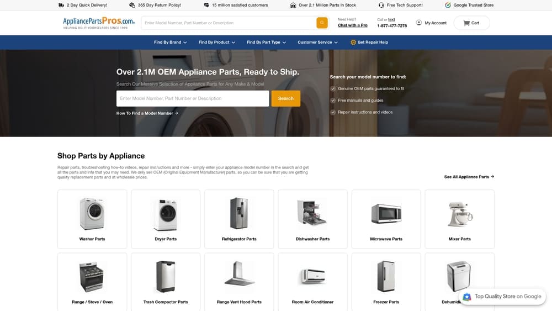Click the My Account user icon
Screen dimensions: 552x311
coord(419,23)
